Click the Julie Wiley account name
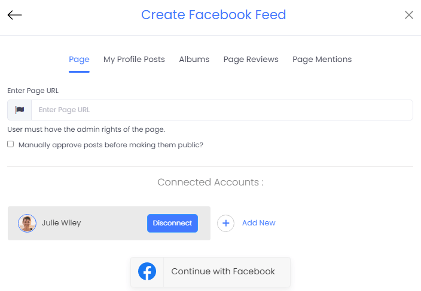 pyautogui.click(x=61, y=223)
